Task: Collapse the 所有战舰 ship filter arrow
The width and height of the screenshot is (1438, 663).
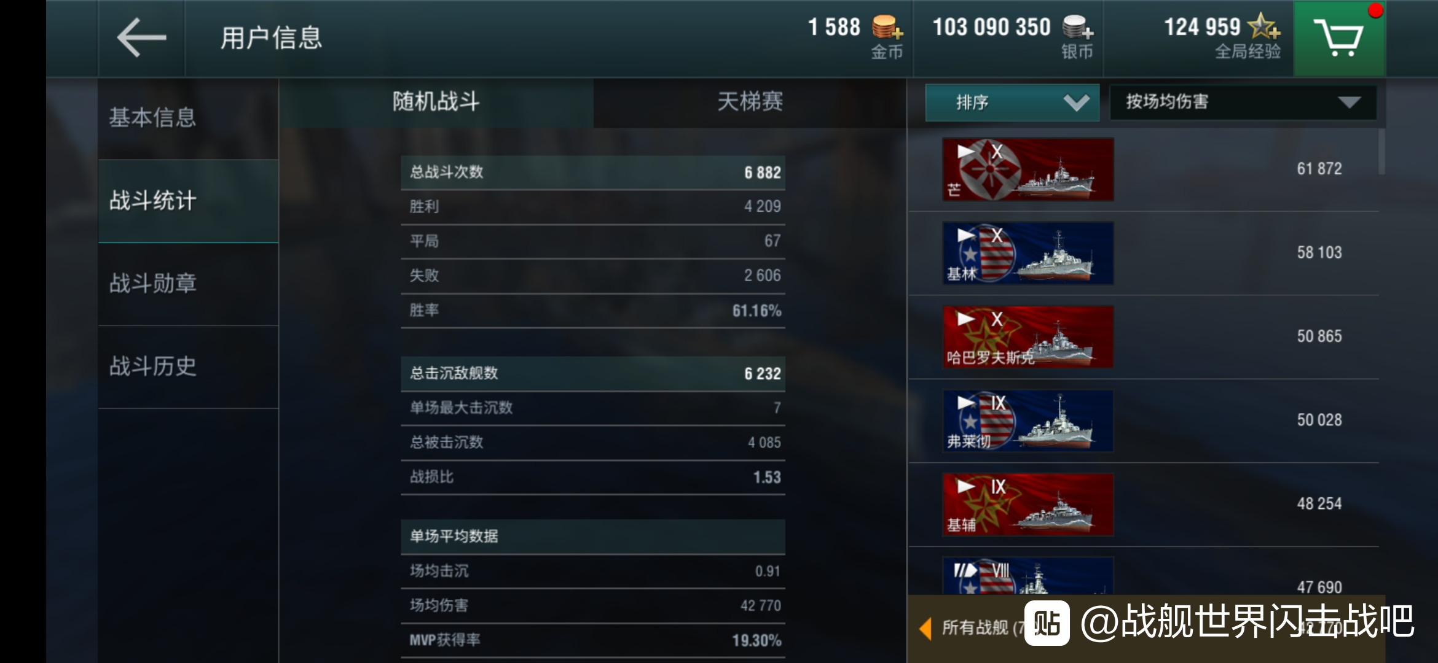Action: (x=925, y=628)
